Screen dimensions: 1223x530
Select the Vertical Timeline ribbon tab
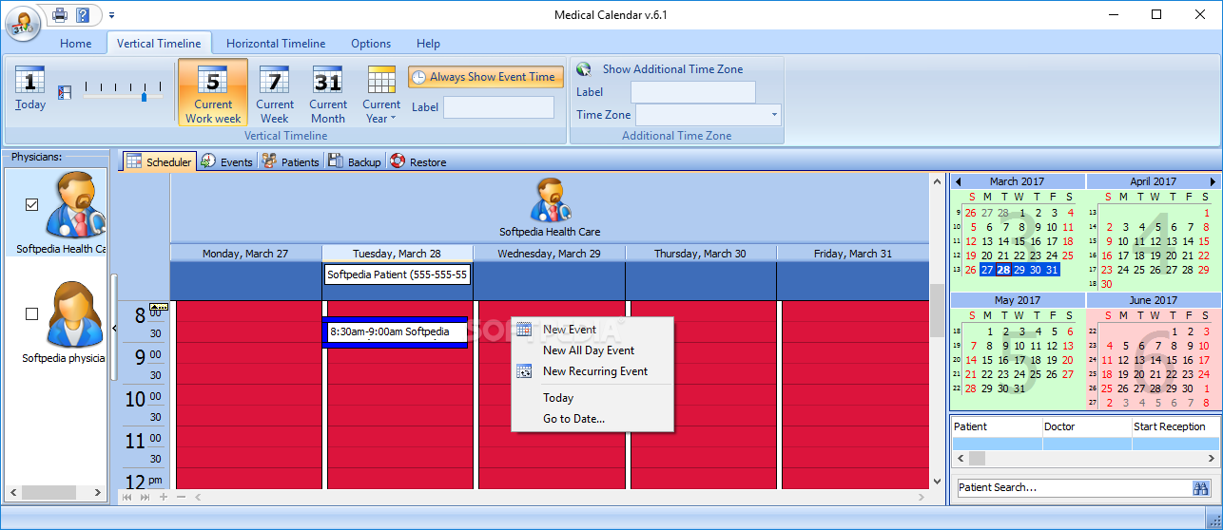point(159,43)
